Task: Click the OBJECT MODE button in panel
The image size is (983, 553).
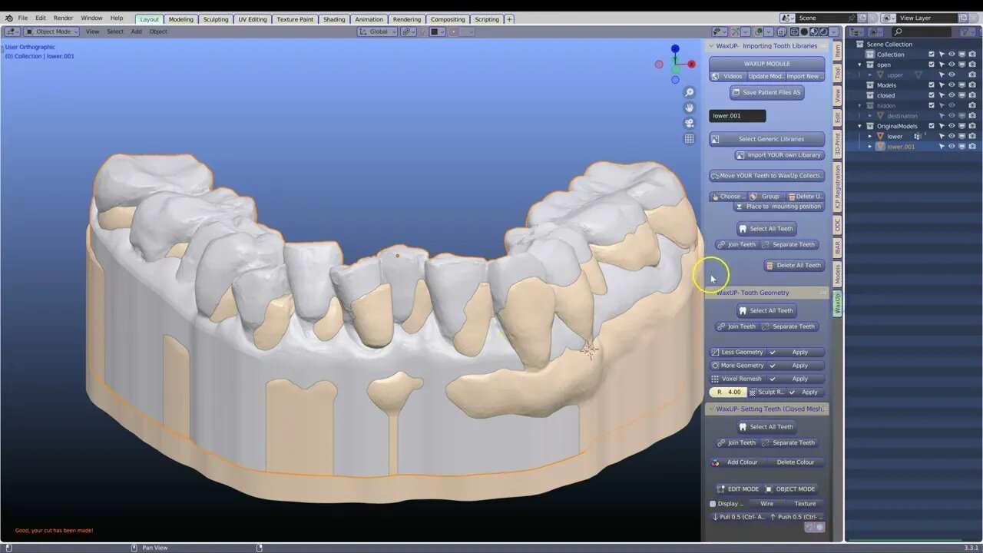Action: click(789, 488)
